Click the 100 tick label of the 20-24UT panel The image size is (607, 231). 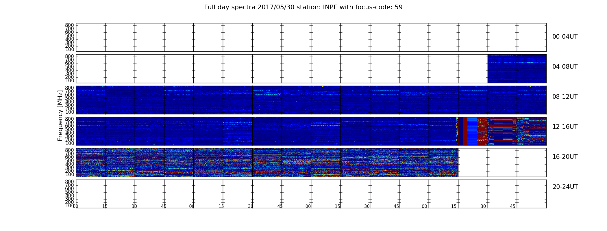point(69,206)
